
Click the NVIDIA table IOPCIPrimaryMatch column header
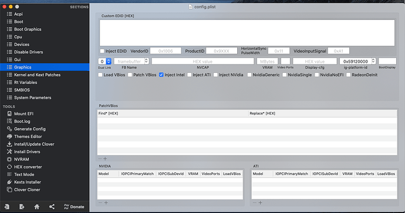pyautogui.click(x=137, y=174)
